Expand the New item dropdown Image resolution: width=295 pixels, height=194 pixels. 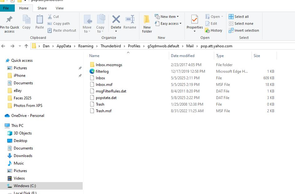pyautogui.click(x=167, y=17)
